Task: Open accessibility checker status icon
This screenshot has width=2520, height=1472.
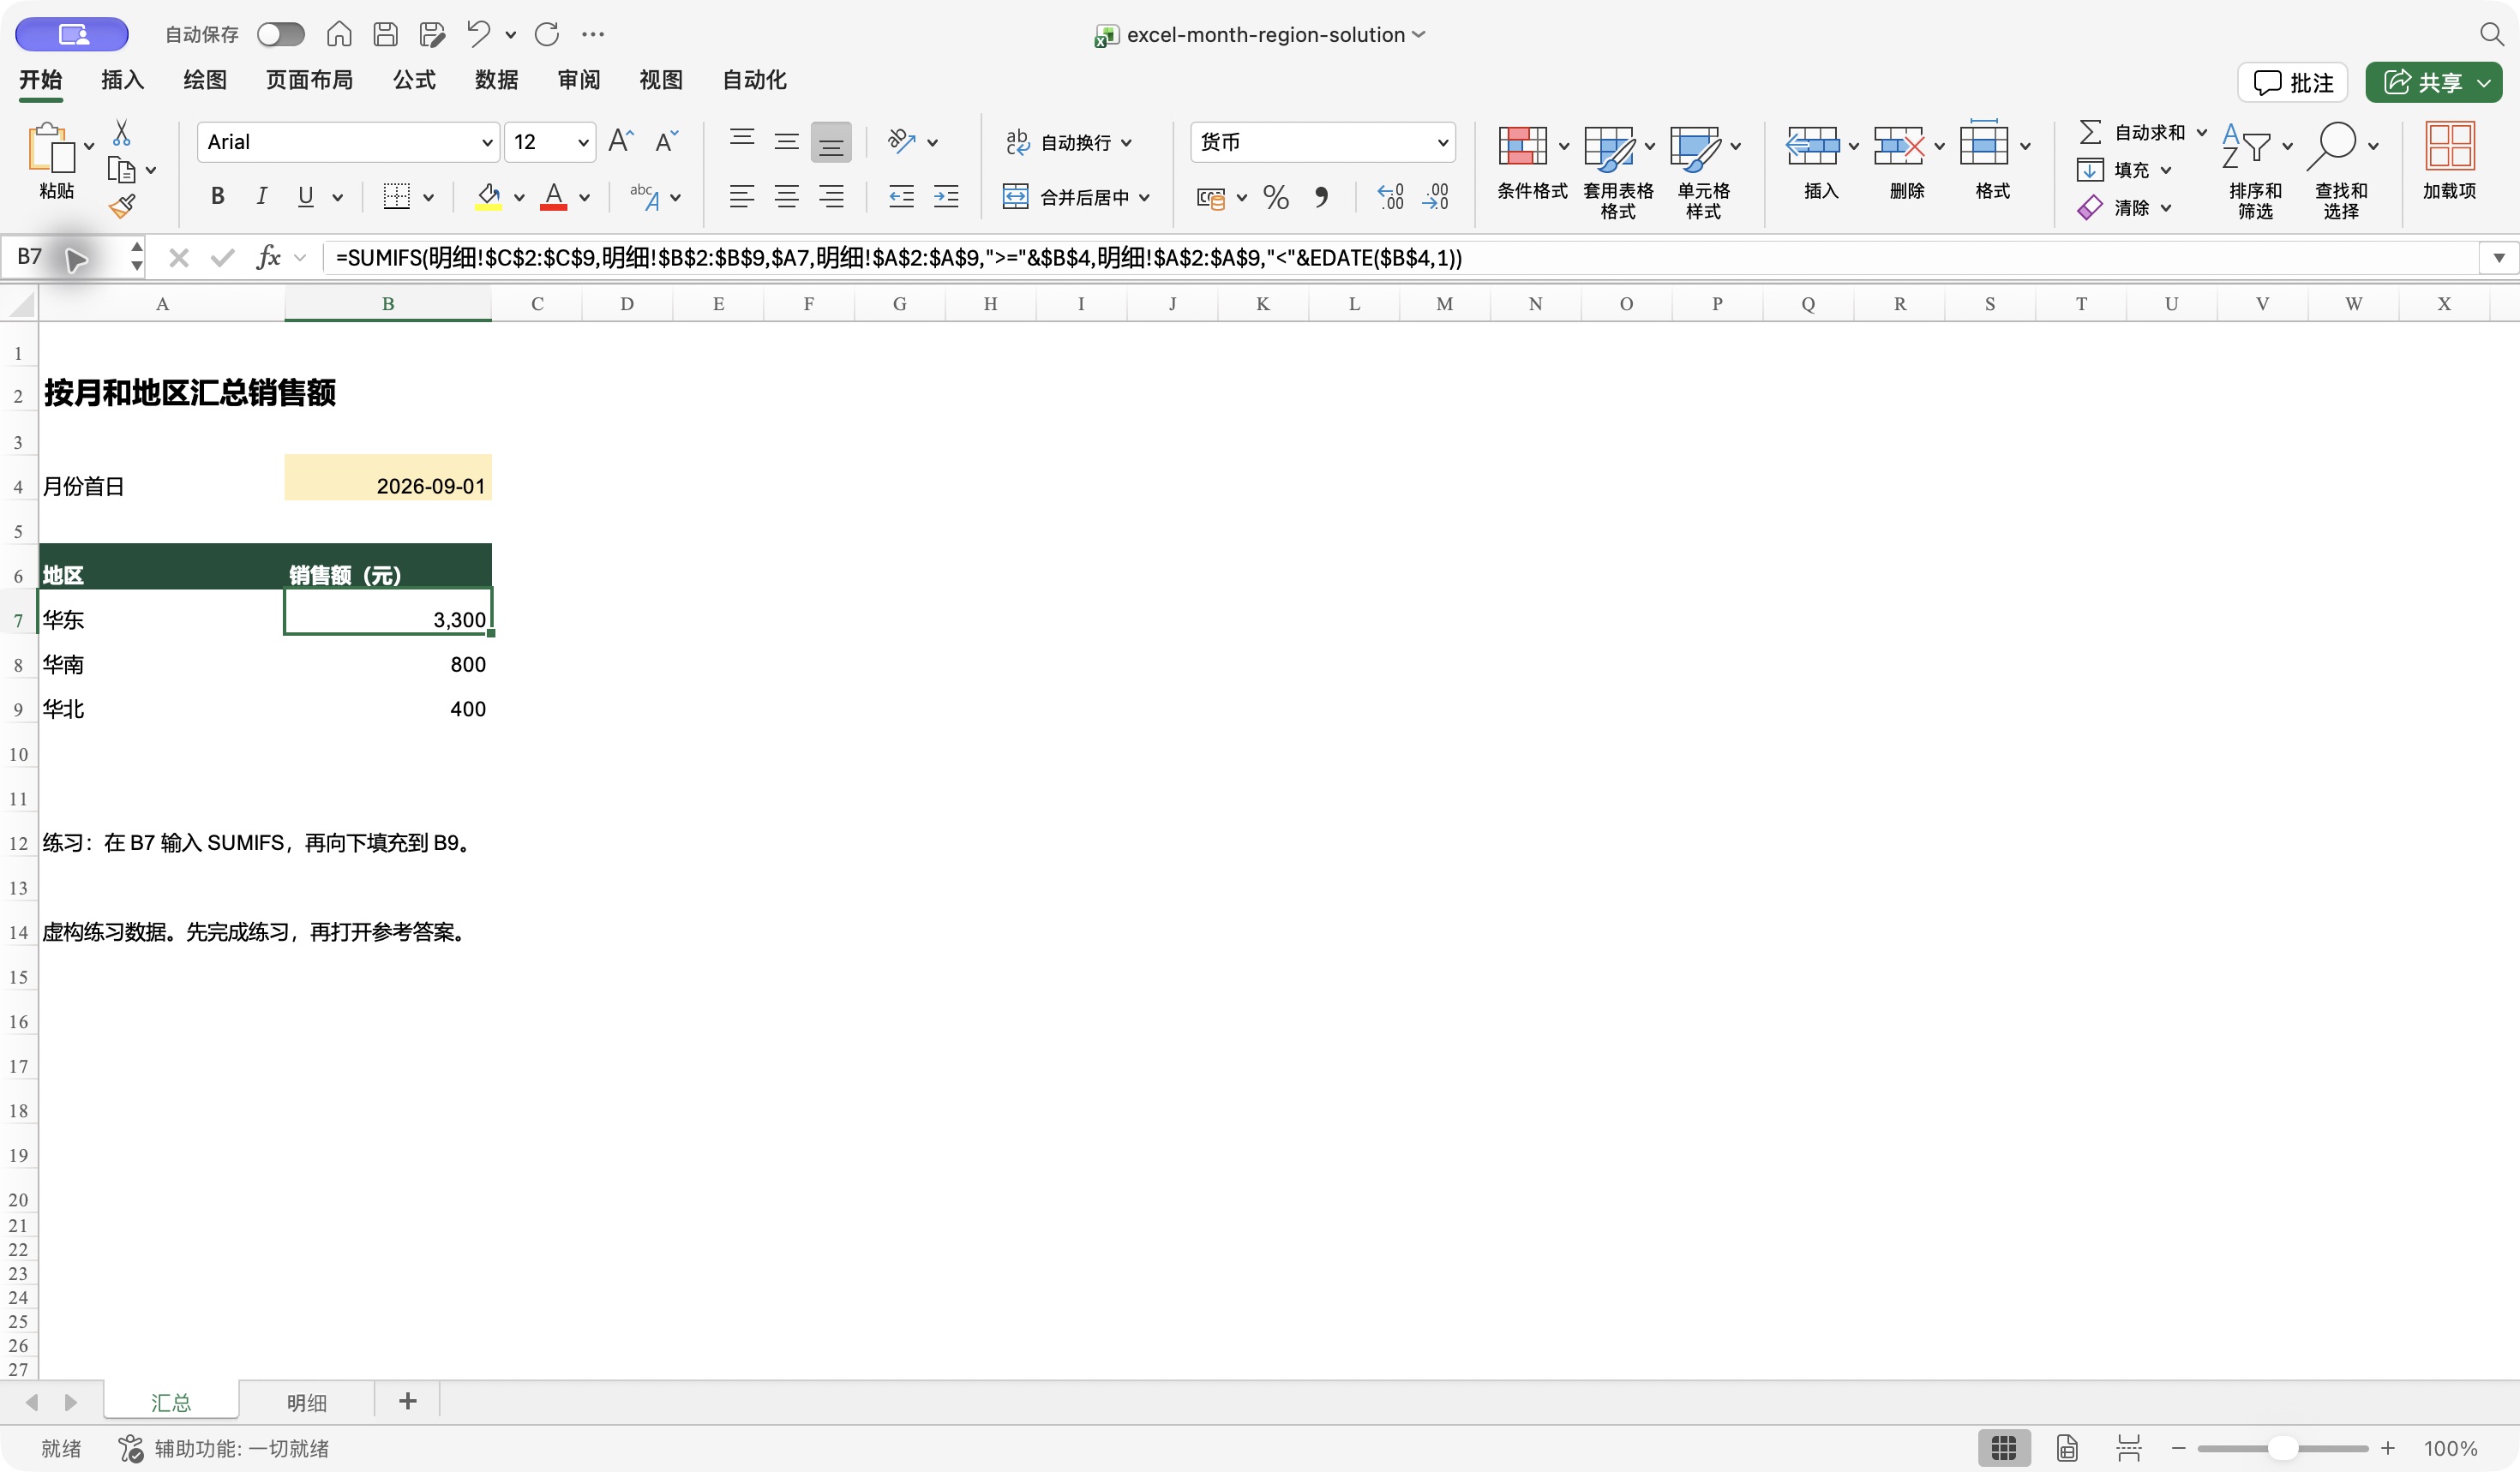Action: [x=131, y=1448]
